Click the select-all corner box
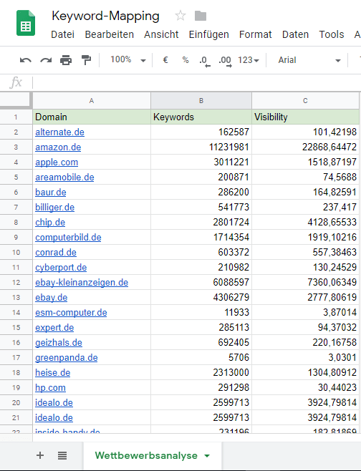 tap(16, 101)
